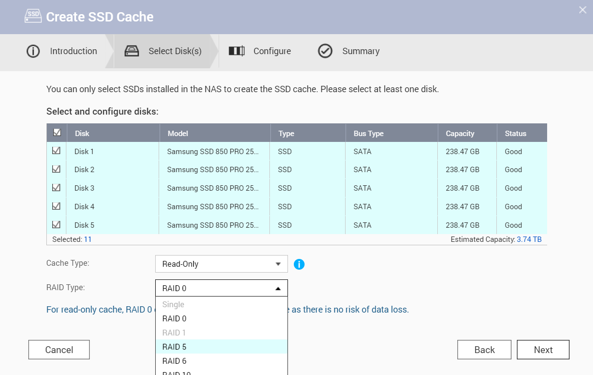Screen dimensions: 593x375
Task: Uncheck the Disk 5 checkbox
Action: point(57,225)
